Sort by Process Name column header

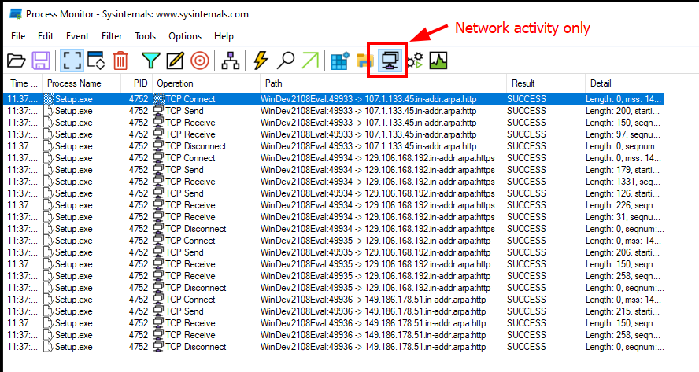[82, 83]
